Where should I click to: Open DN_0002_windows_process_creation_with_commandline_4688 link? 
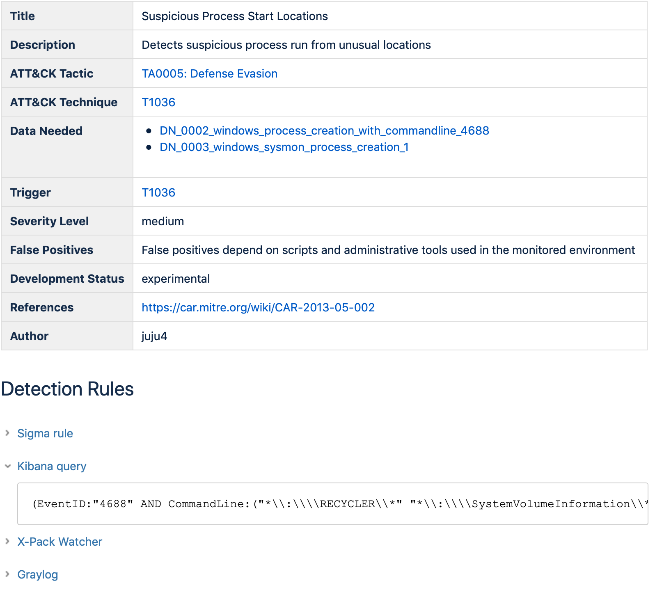pyautogui.click(x=324, y=130)
